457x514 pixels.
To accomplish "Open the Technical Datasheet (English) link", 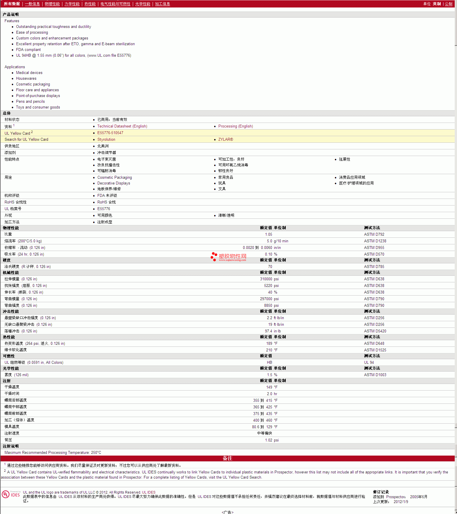I will click(122, 126).
